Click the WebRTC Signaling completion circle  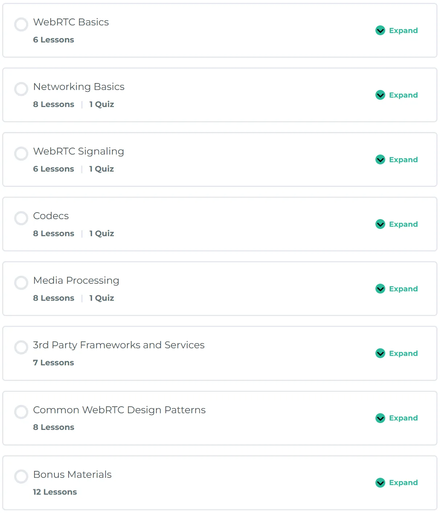[21, 153]
